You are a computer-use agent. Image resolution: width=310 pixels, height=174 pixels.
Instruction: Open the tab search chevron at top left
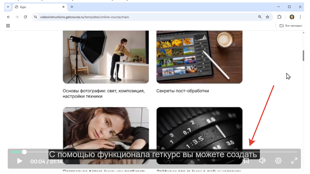[8, 7]
